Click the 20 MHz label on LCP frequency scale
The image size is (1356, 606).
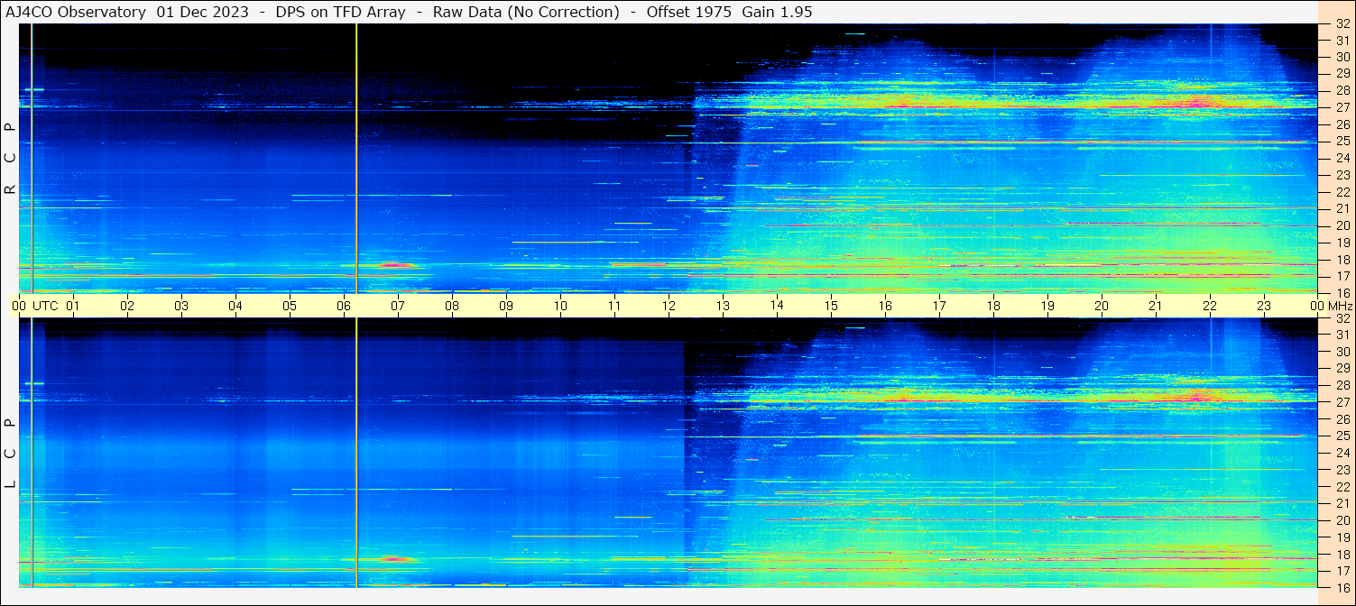1342,520
